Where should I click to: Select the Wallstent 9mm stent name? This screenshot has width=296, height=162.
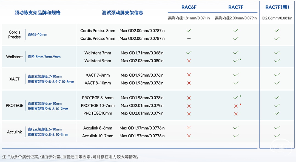click(x=98, y=61)
